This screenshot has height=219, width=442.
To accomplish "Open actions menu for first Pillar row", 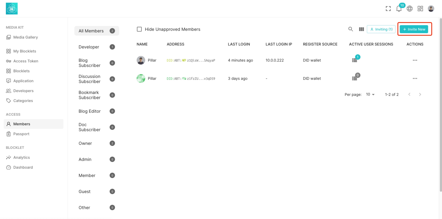I will pos(415,60).
